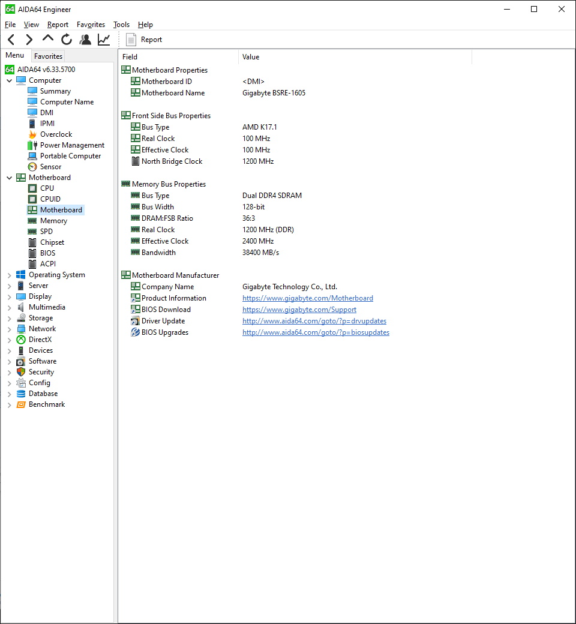Click the DirectX Xbox-style icon
Image resolution: width=576 pixels, height=624 pixels.
[20, 340]
